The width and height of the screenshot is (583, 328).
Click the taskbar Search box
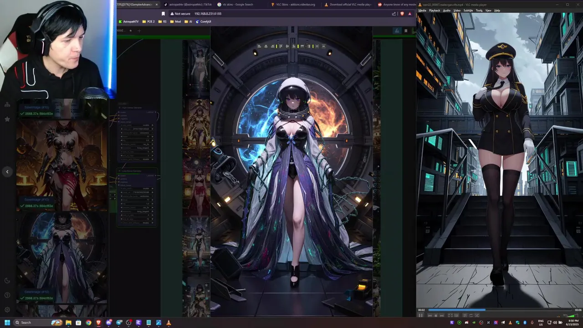click(x=38, y=323)
